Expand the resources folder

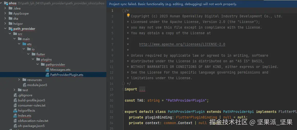19,80
